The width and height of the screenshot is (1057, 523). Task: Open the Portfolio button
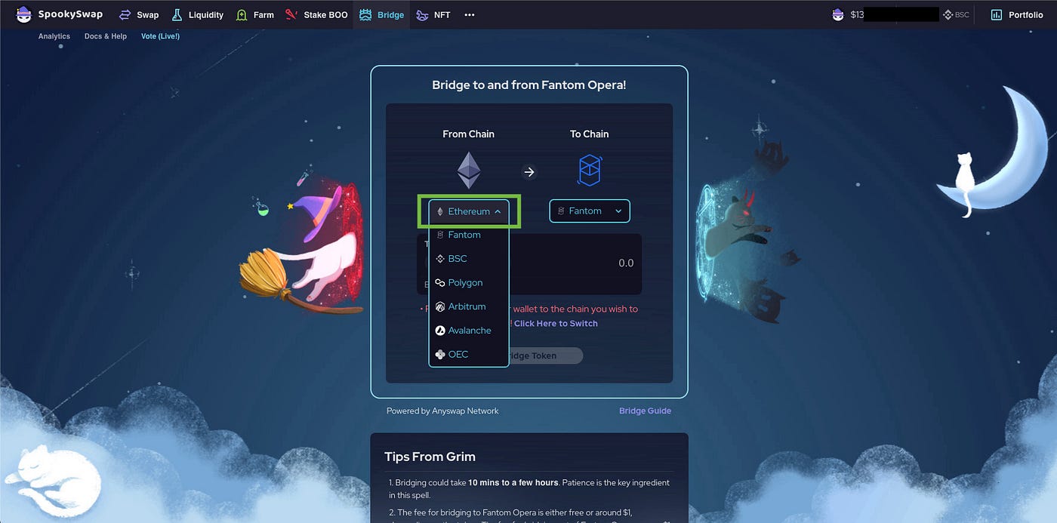tap(1017, 14)
